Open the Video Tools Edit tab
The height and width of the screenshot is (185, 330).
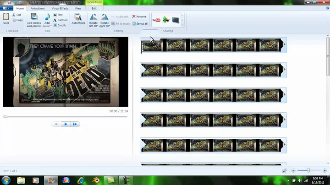click(94, 8)
